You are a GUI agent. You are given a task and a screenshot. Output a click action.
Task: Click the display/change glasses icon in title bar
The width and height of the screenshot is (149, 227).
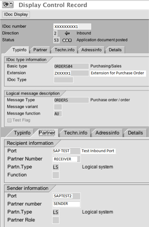point(6,5)
